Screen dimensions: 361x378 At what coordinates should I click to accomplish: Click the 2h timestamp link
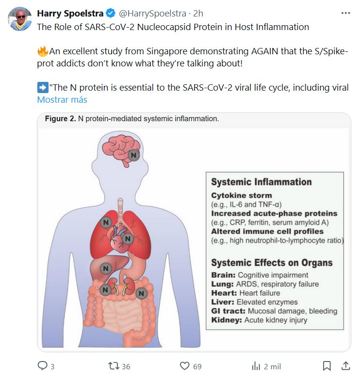click(197, 14)
